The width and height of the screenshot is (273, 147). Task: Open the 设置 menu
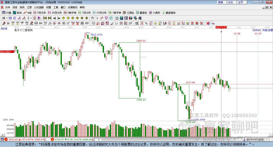coord(49,7)
